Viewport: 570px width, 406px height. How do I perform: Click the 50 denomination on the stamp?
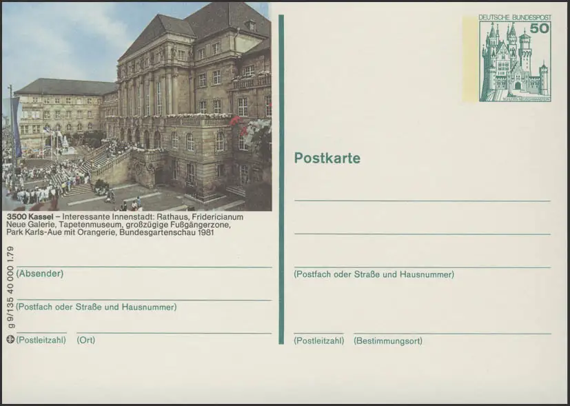pyautogui.click(x=539, y=28)
